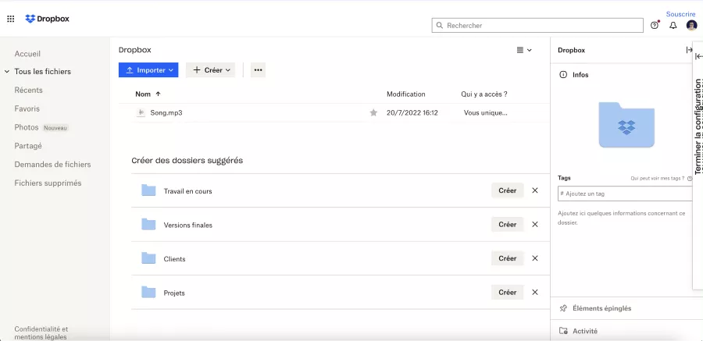Screen dimensions: 703x341
Task: Open Photos in the sidebar
Action: tap(27, 127)
